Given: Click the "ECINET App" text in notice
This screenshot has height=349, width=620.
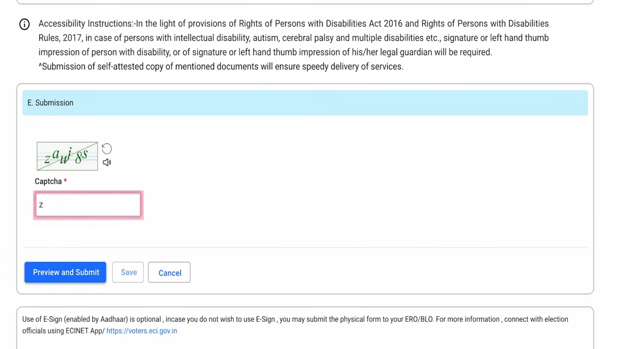Looking at the screenshot, I should pos(83,331).
